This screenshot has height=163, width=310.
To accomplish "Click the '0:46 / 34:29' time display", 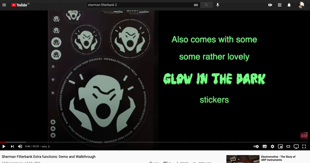I will click(x=32, y=146).
